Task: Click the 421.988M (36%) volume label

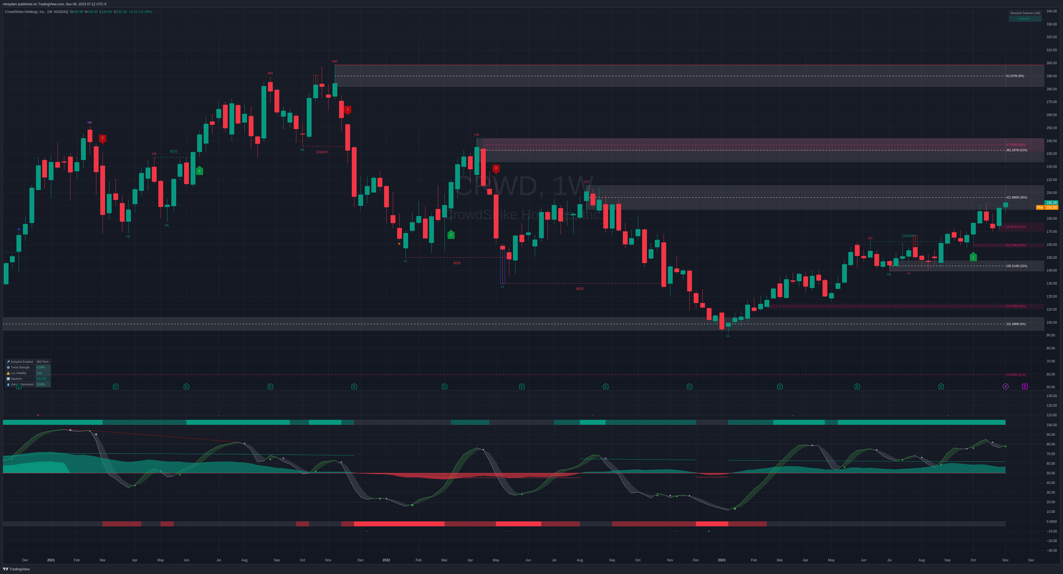Action: [1017, 197]
